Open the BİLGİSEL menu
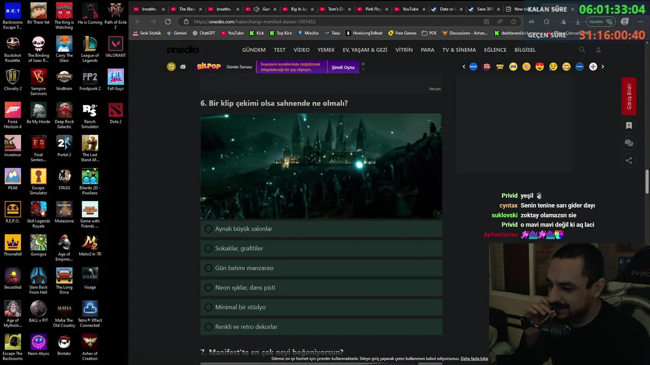The height and width of the screenshot is (365, 650). pos(525,50)
